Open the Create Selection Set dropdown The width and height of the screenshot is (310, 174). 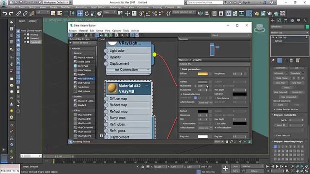[x=184, y=12]
